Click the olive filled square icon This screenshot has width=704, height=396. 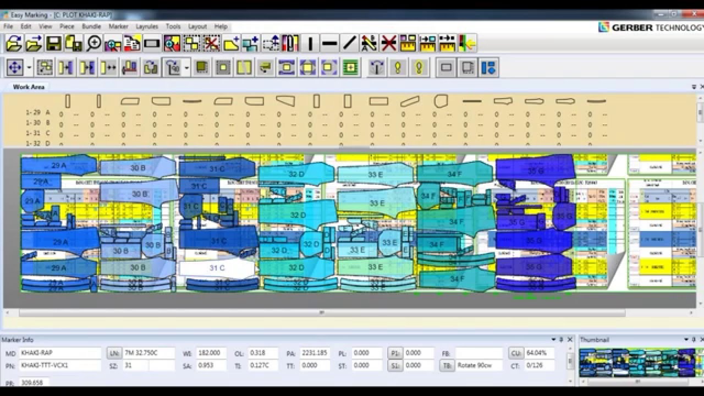(x=202, y=68)
